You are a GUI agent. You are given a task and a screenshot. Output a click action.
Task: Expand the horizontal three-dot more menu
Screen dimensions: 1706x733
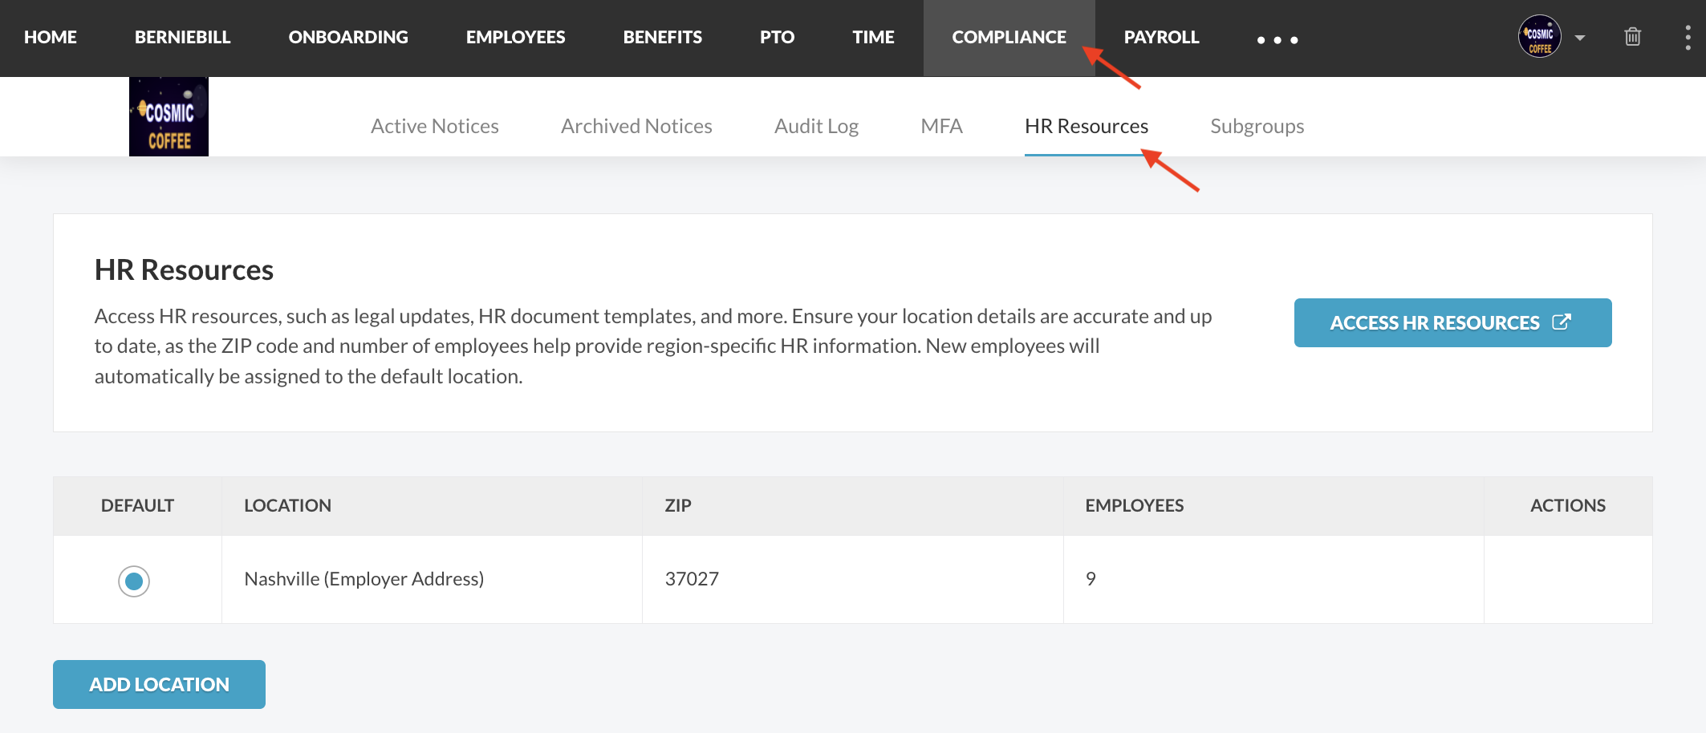pyautogui.click(x=1277, y=39)
